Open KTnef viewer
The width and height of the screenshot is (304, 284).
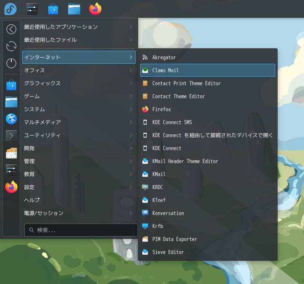[x=208, y=200]
